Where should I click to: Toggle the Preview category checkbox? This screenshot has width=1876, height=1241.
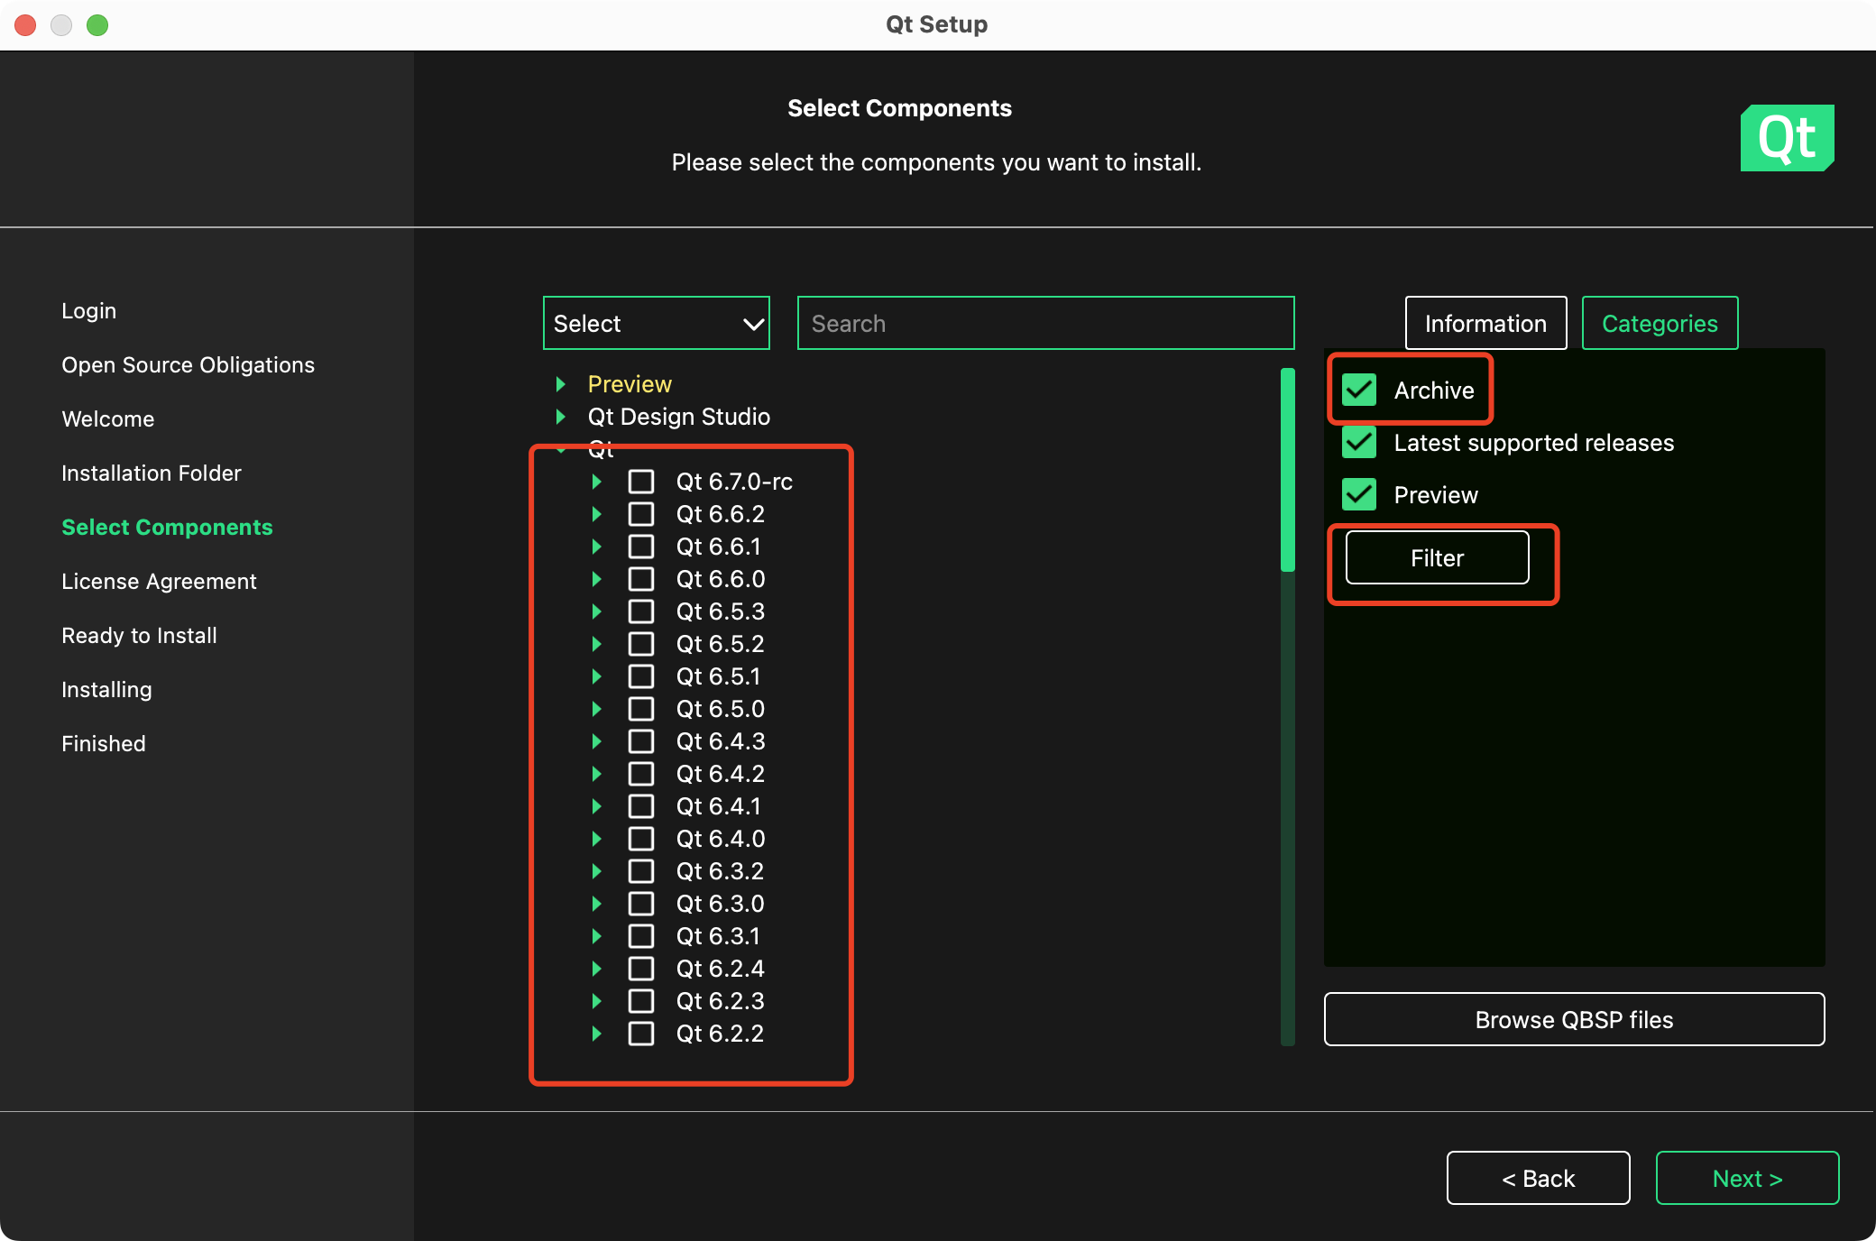(x=1359, y=495)
